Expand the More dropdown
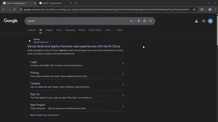The width and height of the screenshot is (218, 122). (109, 30)
